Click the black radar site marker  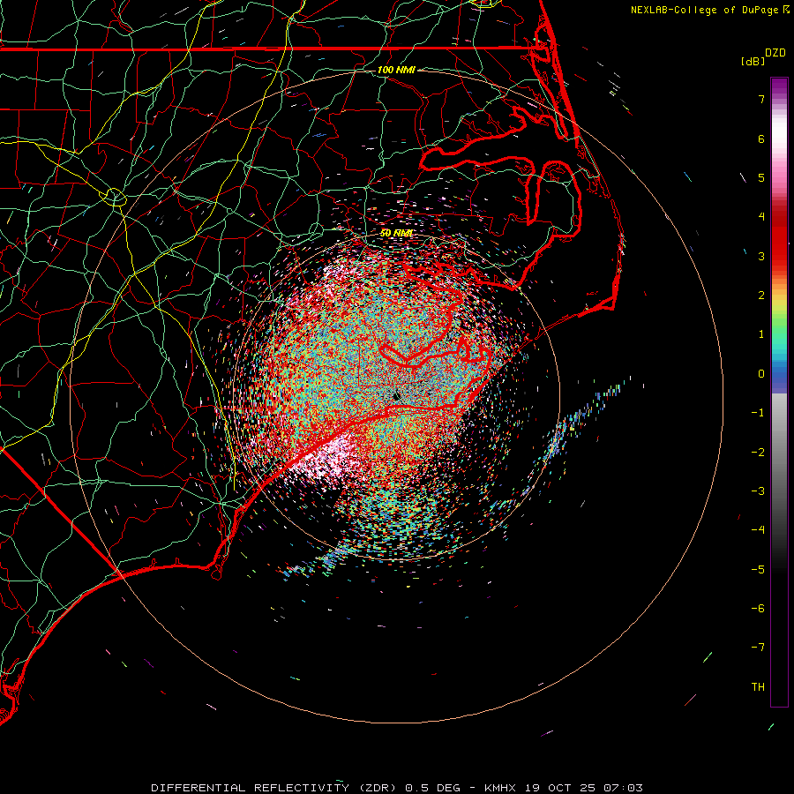pos(397,397)
